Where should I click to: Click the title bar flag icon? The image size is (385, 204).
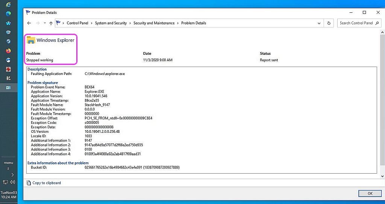coord(28,12)
